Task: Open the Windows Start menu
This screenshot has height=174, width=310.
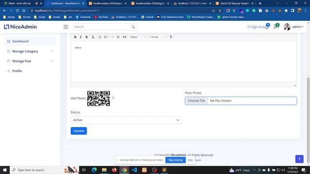Action: click(5, 170)
